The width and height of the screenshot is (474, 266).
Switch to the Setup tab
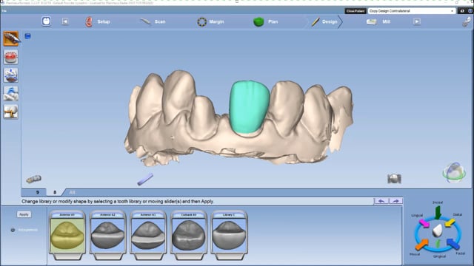click(x=98, y=21)
